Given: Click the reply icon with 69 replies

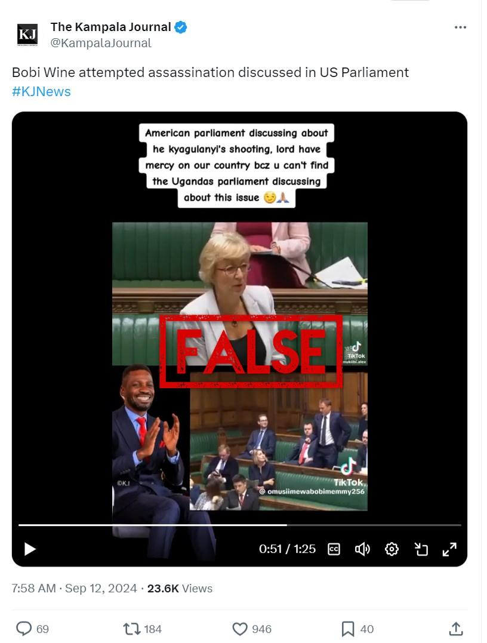Looking at the screenshot, I should [24, 629].
